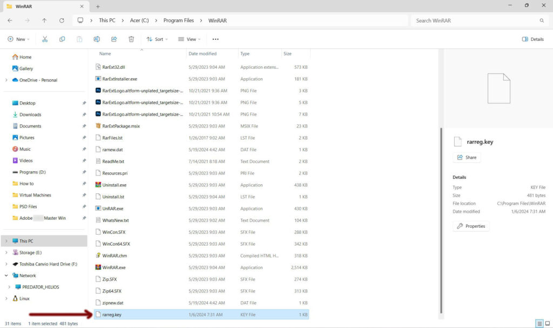Go up one folder level arrow

tap(44, 20)
